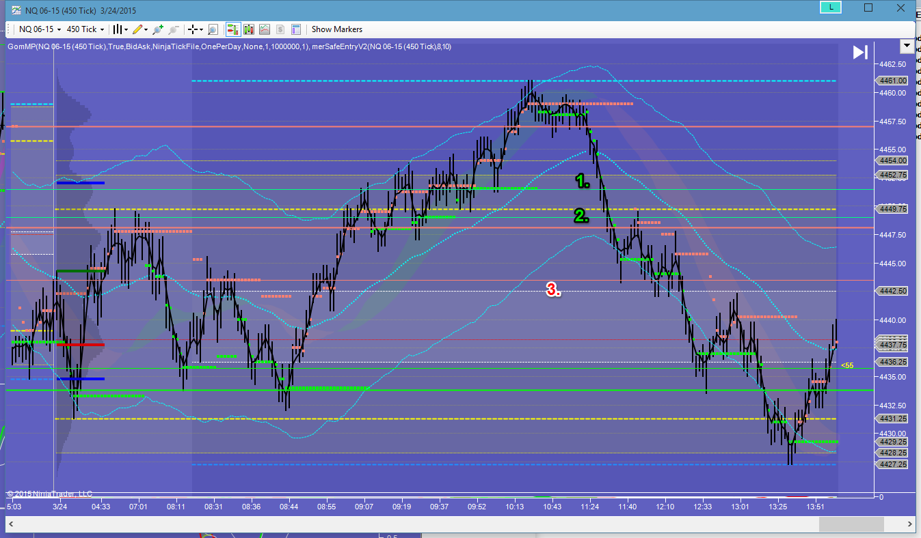Open the crosshair cursor type dropdown
This screenshot has height=538, width=921.
(x=195, y=29)
